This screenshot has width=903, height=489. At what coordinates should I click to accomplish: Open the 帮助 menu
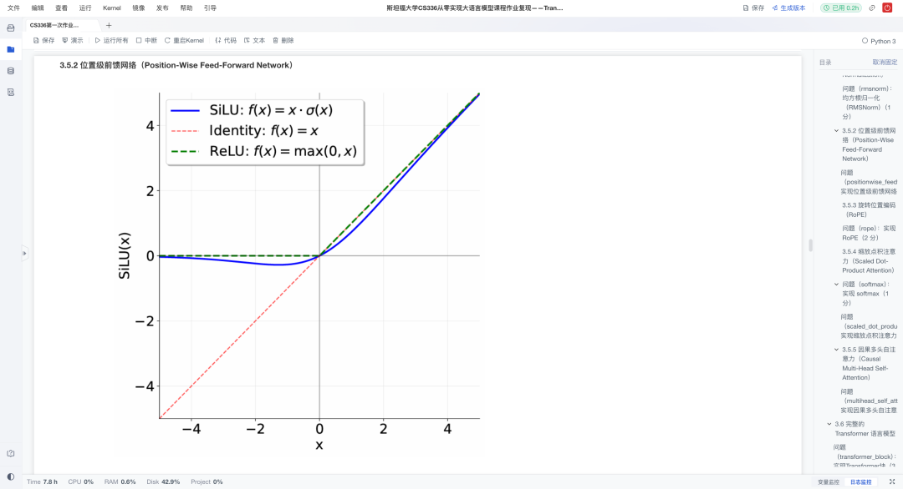pyautogui.click(x=186, y=8)
